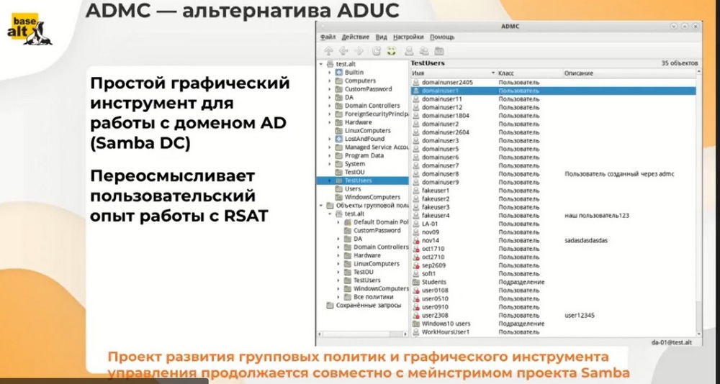Click the create user toolbar icon
This screenshot has width=720, height=384.
tap(409, 51)
